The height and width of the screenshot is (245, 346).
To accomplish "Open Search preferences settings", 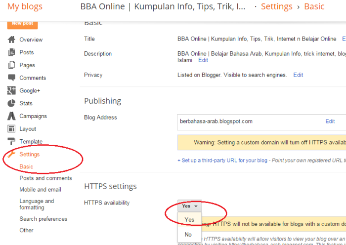I will [x=43, y=219].
